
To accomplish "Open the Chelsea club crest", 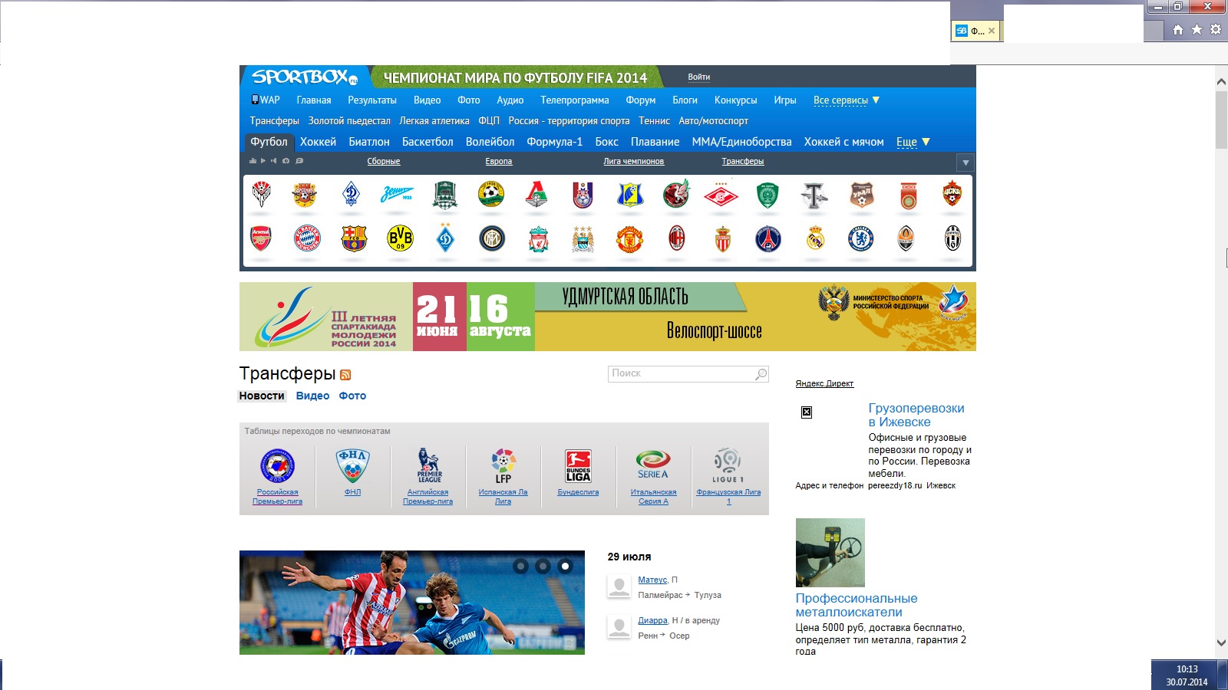I will (x=860, y=238).
